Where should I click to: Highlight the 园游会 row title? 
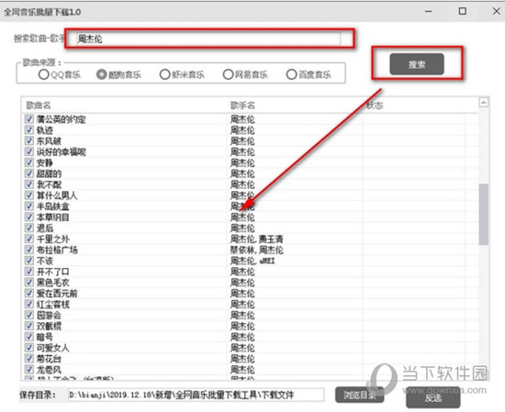click(x=49, y=315)
